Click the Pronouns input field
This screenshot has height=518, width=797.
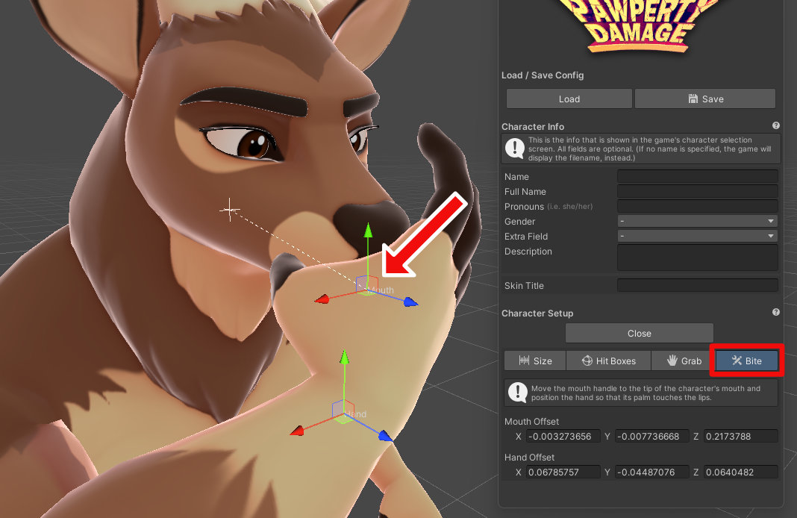697,206
